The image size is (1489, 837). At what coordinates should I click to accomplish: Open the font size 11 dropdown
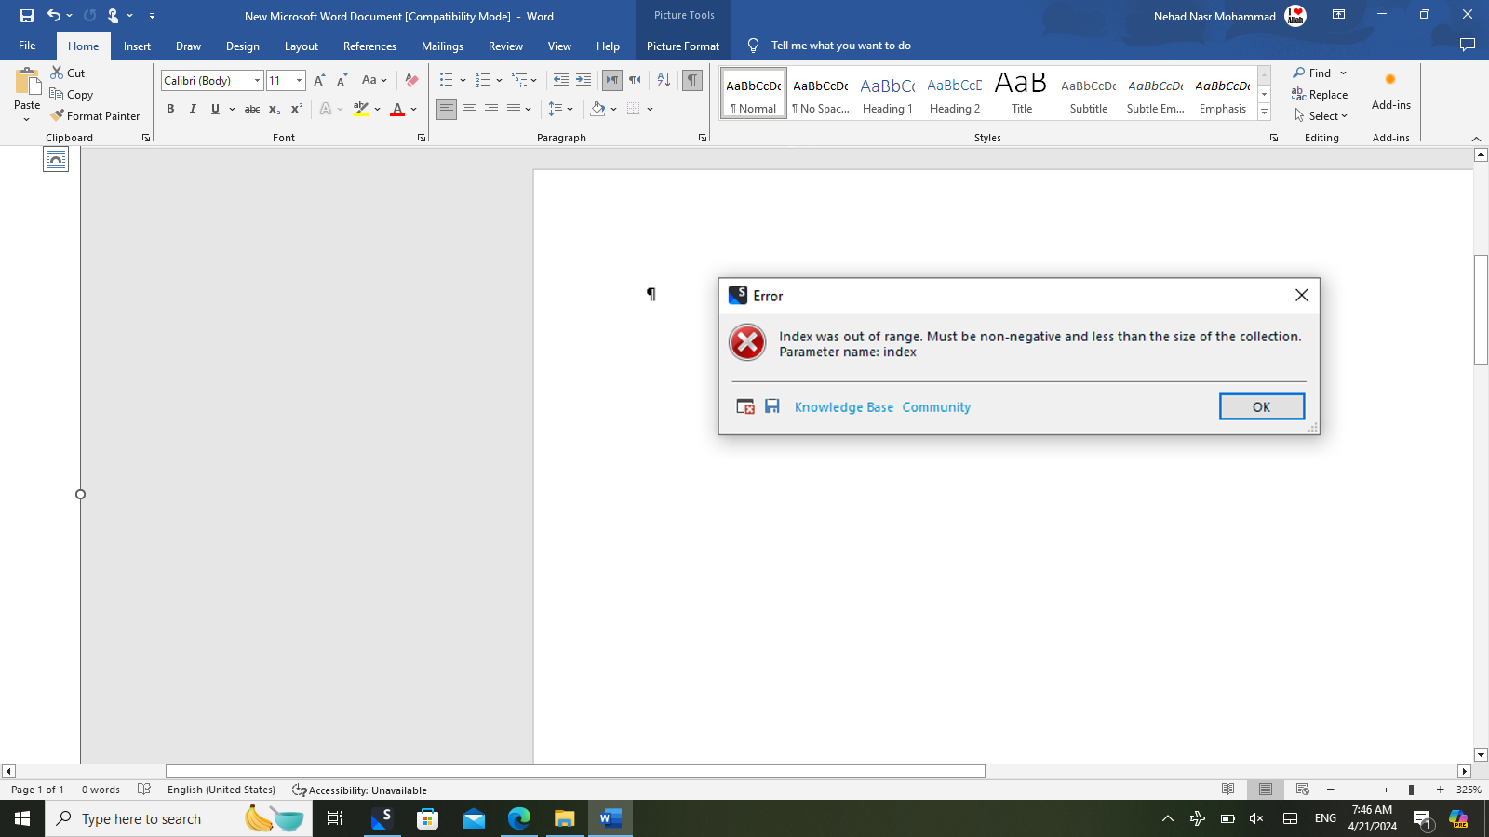(299, 81)
